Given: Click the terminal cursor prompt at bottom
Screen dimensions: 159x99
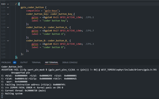Looking at the screenshot, I should pos(2,96).
